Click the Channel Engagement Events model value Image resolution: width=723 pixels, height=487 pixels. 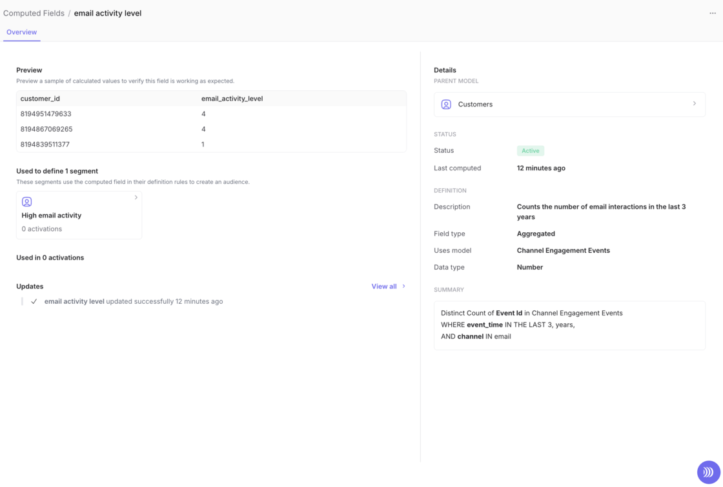pos(563,251)
